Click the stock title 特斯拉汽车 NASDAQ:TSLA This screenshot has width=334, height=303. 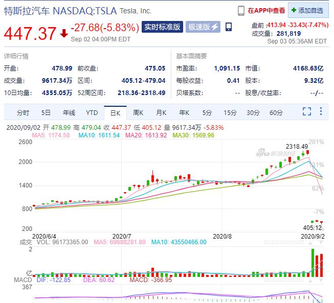60,11
